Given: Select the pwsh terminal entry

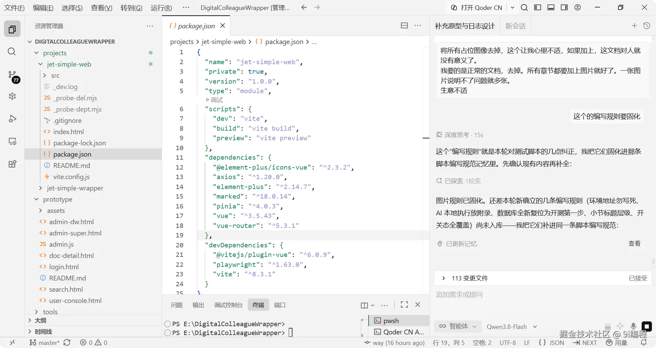Looking at the screenshot, I should (x=399, y=321).
